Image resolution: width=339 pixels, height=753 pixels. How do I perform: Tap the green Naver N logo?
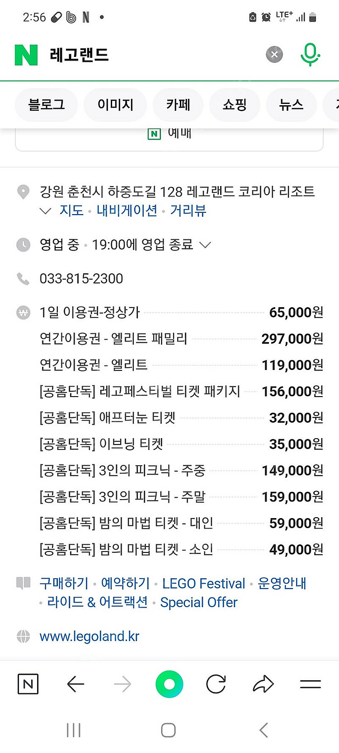(x=26, y=55)
